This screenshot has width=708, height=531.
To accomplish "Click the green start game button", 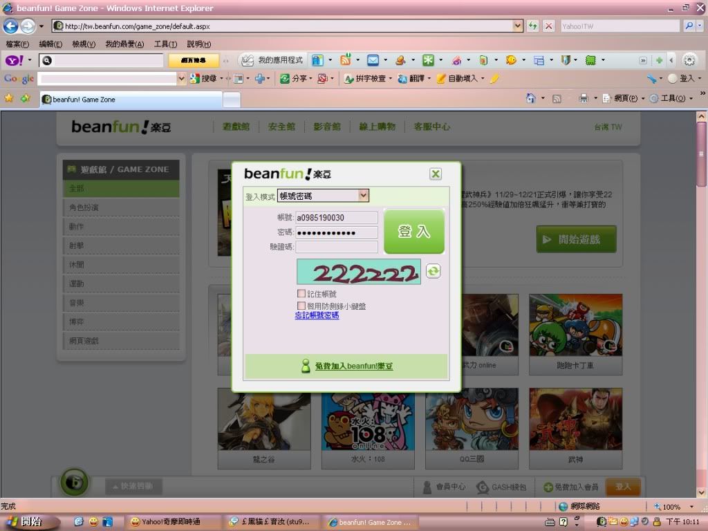I will pos(576,239).
